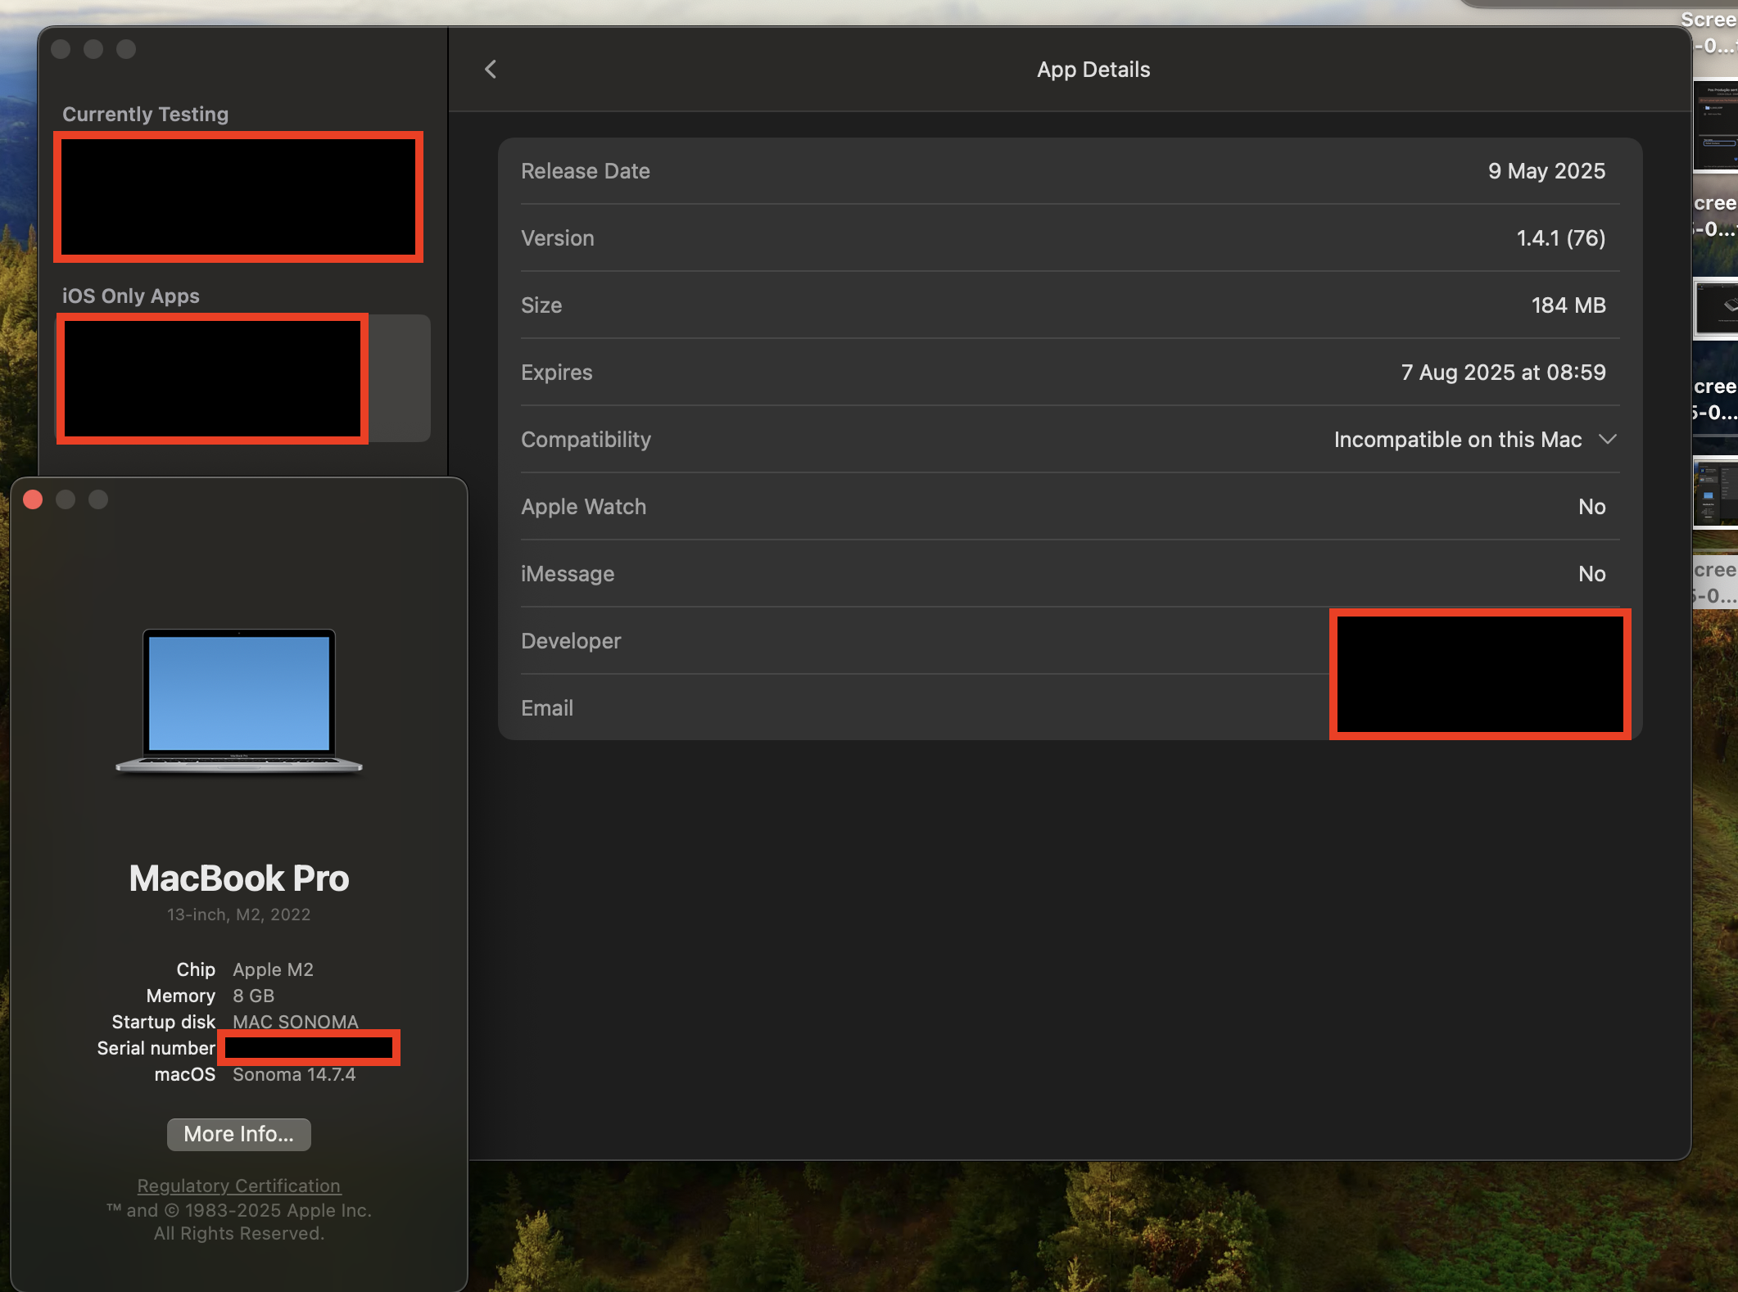
Task: Select the Release Date value 9 May 2025
Action: tap(1546, 171)
